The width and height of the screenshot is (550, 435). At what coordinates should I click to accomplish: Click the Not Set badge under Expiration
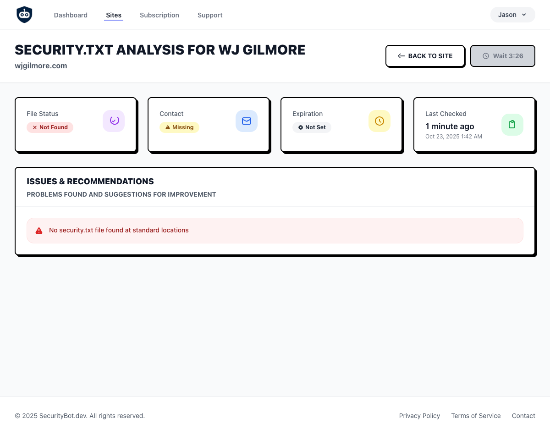coord(312,127)
